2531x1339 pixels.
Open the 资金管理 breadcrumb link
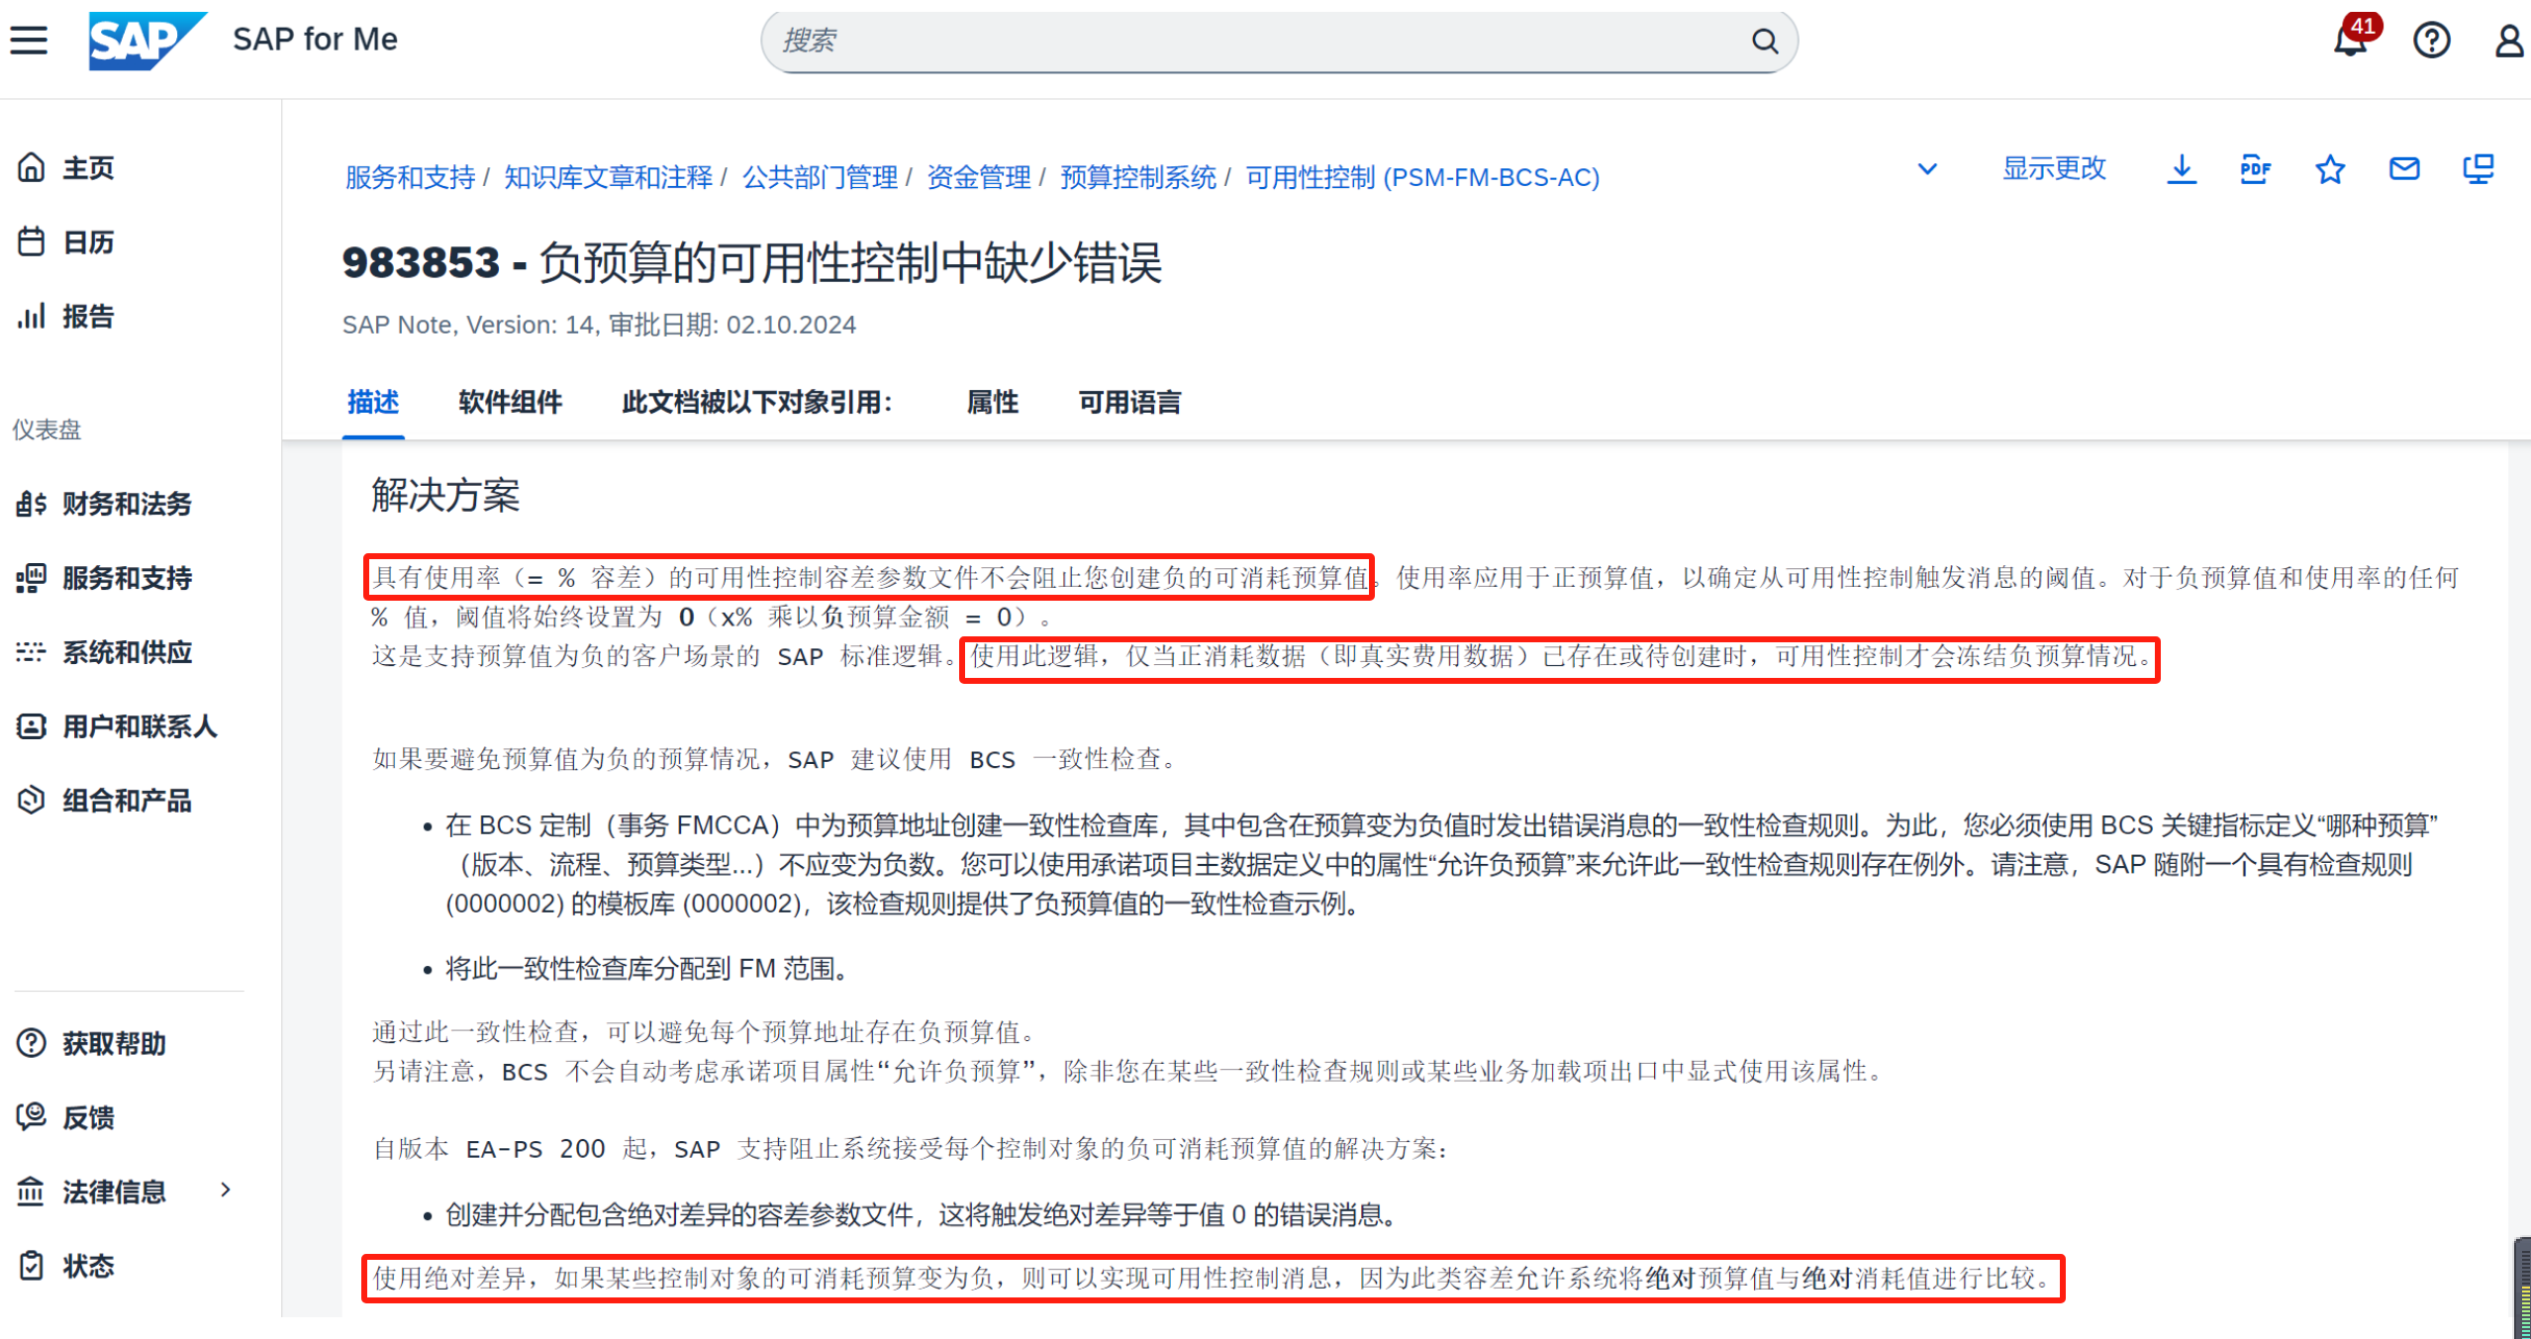[x=978, y=177]
